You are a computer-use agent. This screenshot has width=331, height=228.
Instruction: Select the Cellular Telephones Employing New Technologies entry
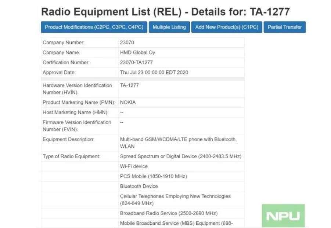click(175, 199)
